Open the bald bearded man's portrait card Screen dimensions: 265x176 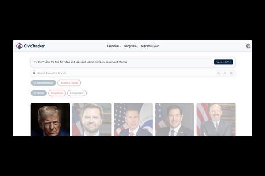coord(216,119)
